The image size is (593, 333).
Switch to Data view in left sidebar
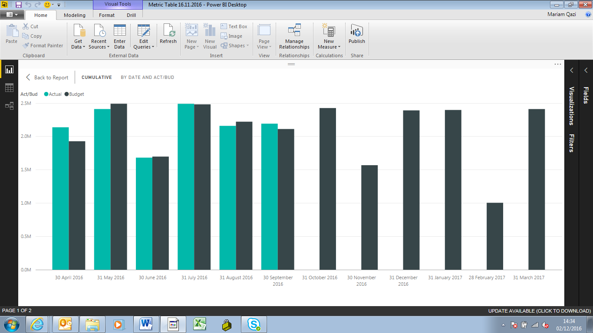tap(9, 88)
